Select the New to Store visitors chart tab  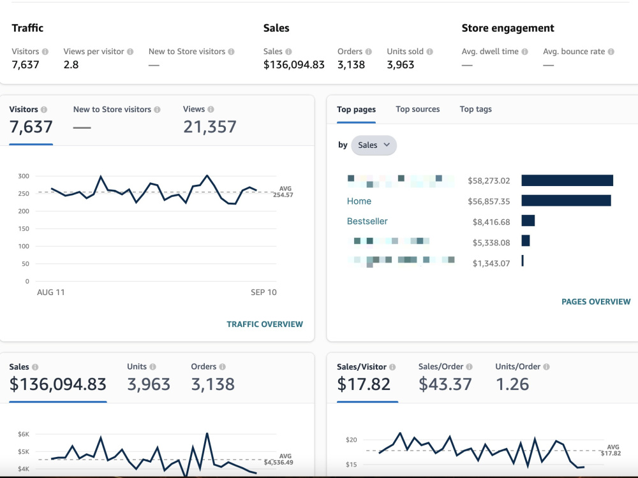click(117, 120)
